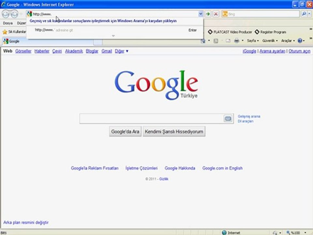This screenshot has width=313, height=235.
Task: Click the Bing search input box
Action: coord(263,14)
